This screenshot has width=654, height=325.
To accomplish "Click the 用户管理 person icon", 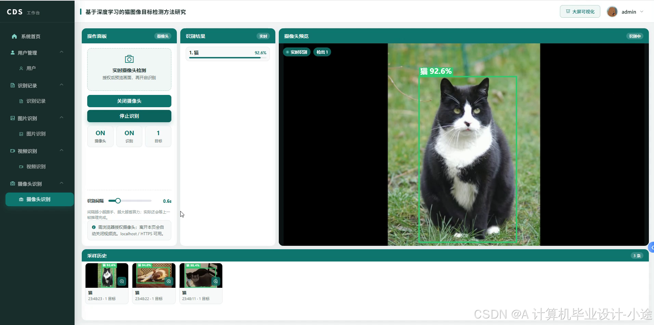I will 13,53.
